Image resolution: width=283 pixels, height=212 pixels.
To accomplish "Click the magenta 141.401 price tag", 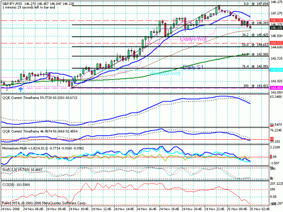I will pyautogui.click(x=276, y=88).
